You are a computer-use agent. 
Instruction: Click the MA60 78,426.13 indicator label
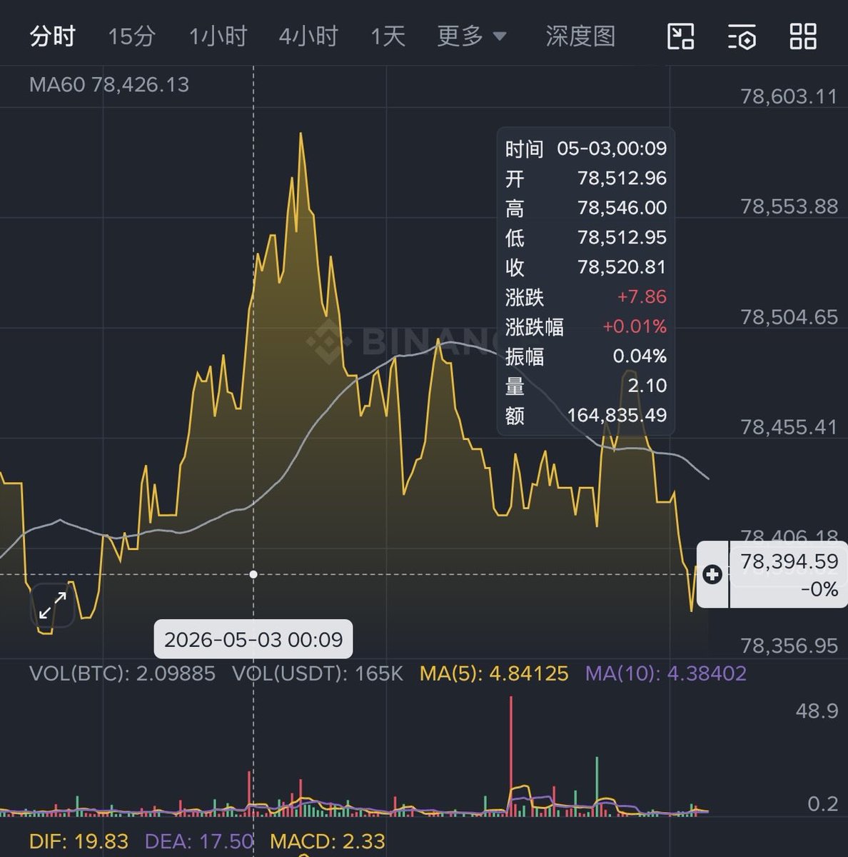109,85
